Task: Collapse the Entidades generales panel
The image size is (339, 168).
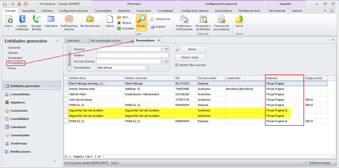Action: coord(57,41)
